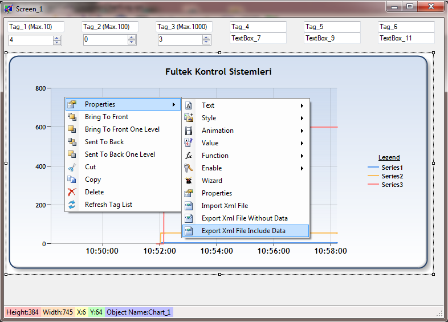This screenshot has width=448, height=322.
Task: Click the red X Delete icon
Action: point(72,192)
